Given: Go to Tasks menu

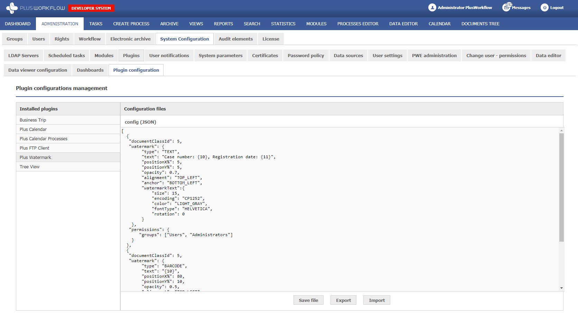Looking at the screenshot, I should point(96,24).
